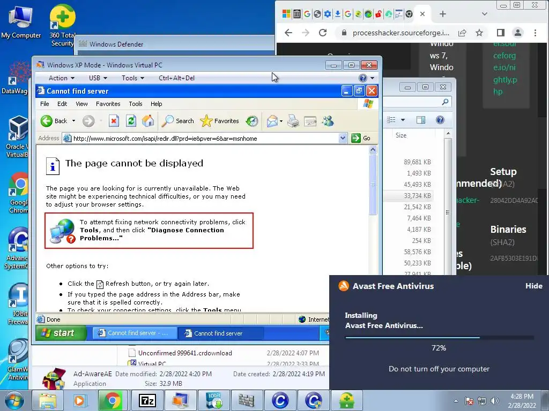
Task: Click the Avast installation progress bar
Action: [439, 338]
